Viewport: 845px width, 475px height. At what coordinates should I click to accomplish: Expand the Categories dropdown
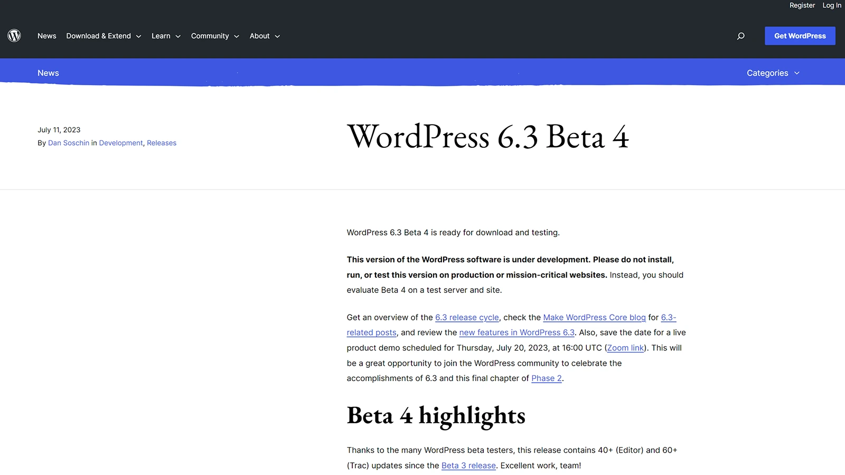[773, 73]
